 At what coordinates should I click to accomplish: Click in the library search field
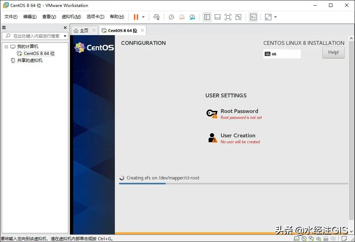[35, 35]
